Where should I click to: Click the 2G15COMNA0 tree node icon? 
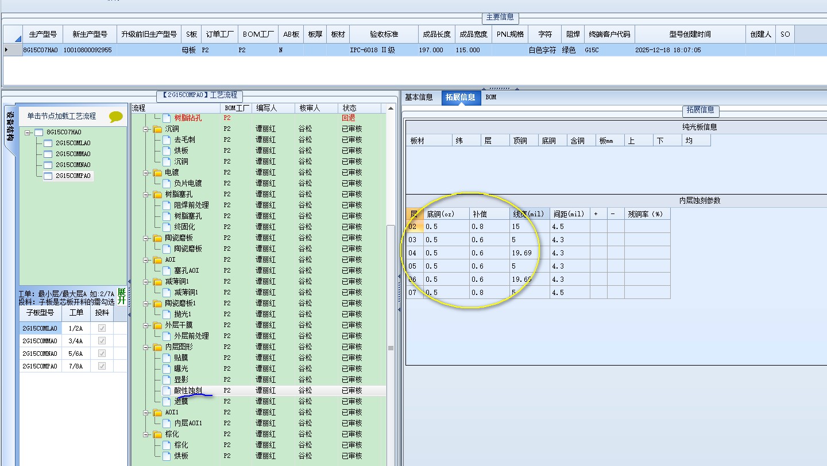click(48, 165)
